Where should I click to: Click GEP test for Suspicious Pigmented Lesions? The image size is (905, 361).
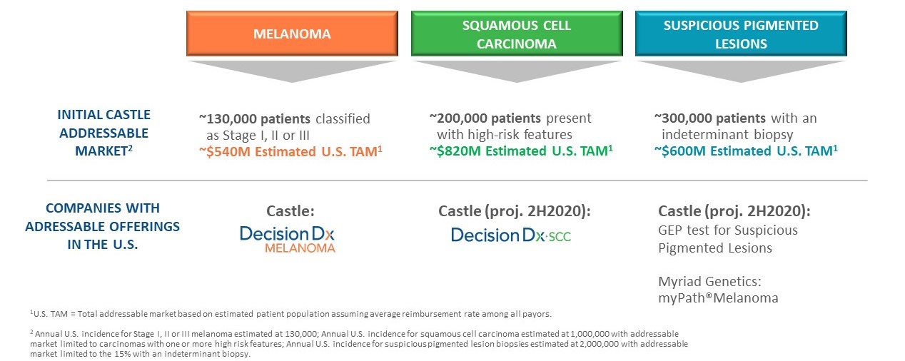728,239
